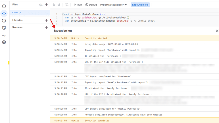Select the 'Execution started' log row
219x123 pixels.
point(135,38)
